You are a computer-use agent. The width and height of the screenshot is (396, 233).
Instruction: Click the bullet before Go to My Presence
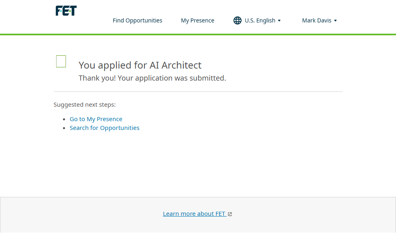[65, 119]
